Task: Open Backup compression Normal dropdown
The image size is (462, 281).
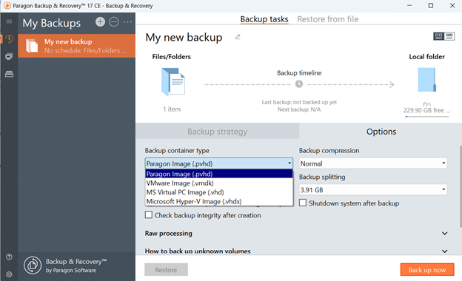Action: tap(372, 163)
